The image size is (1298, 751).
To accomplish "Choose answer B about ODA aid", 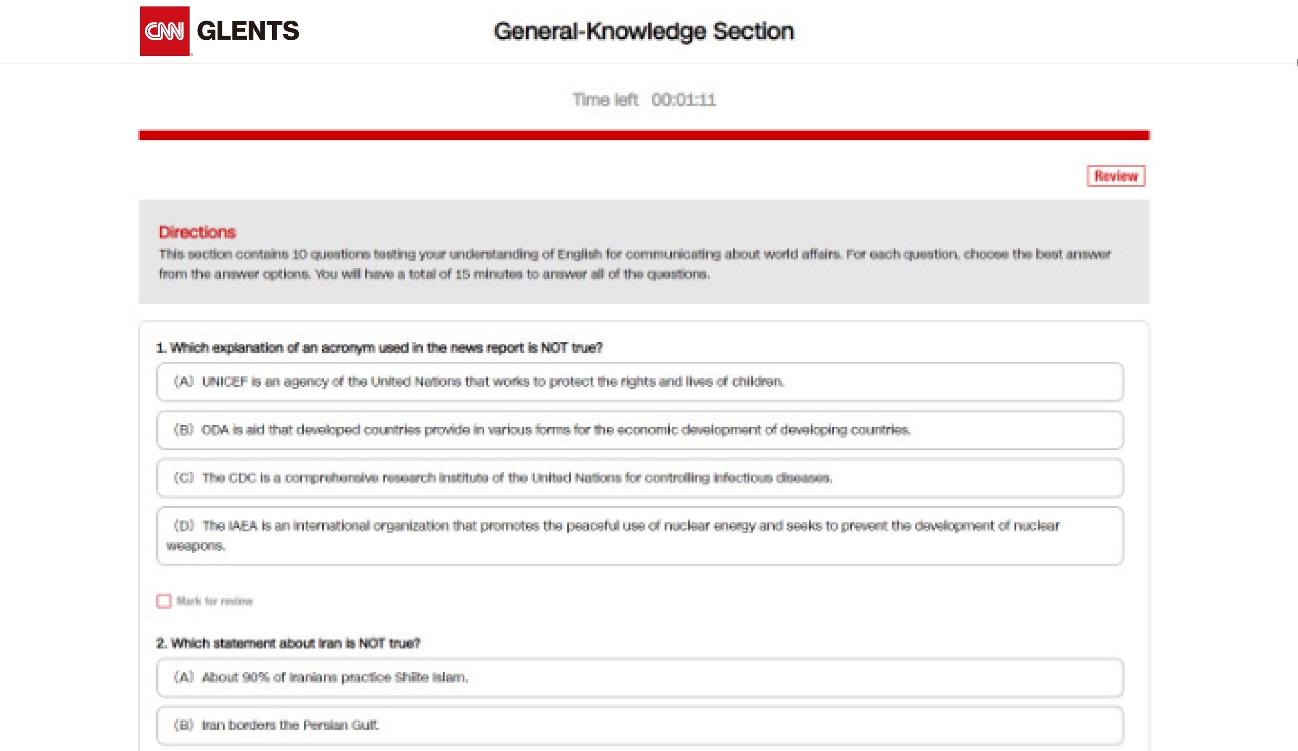I will [639, 430].
